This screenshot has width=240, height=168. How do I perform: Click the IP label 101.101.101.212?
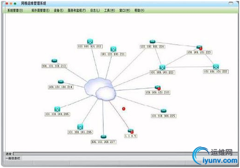click(x=90, y=46)
